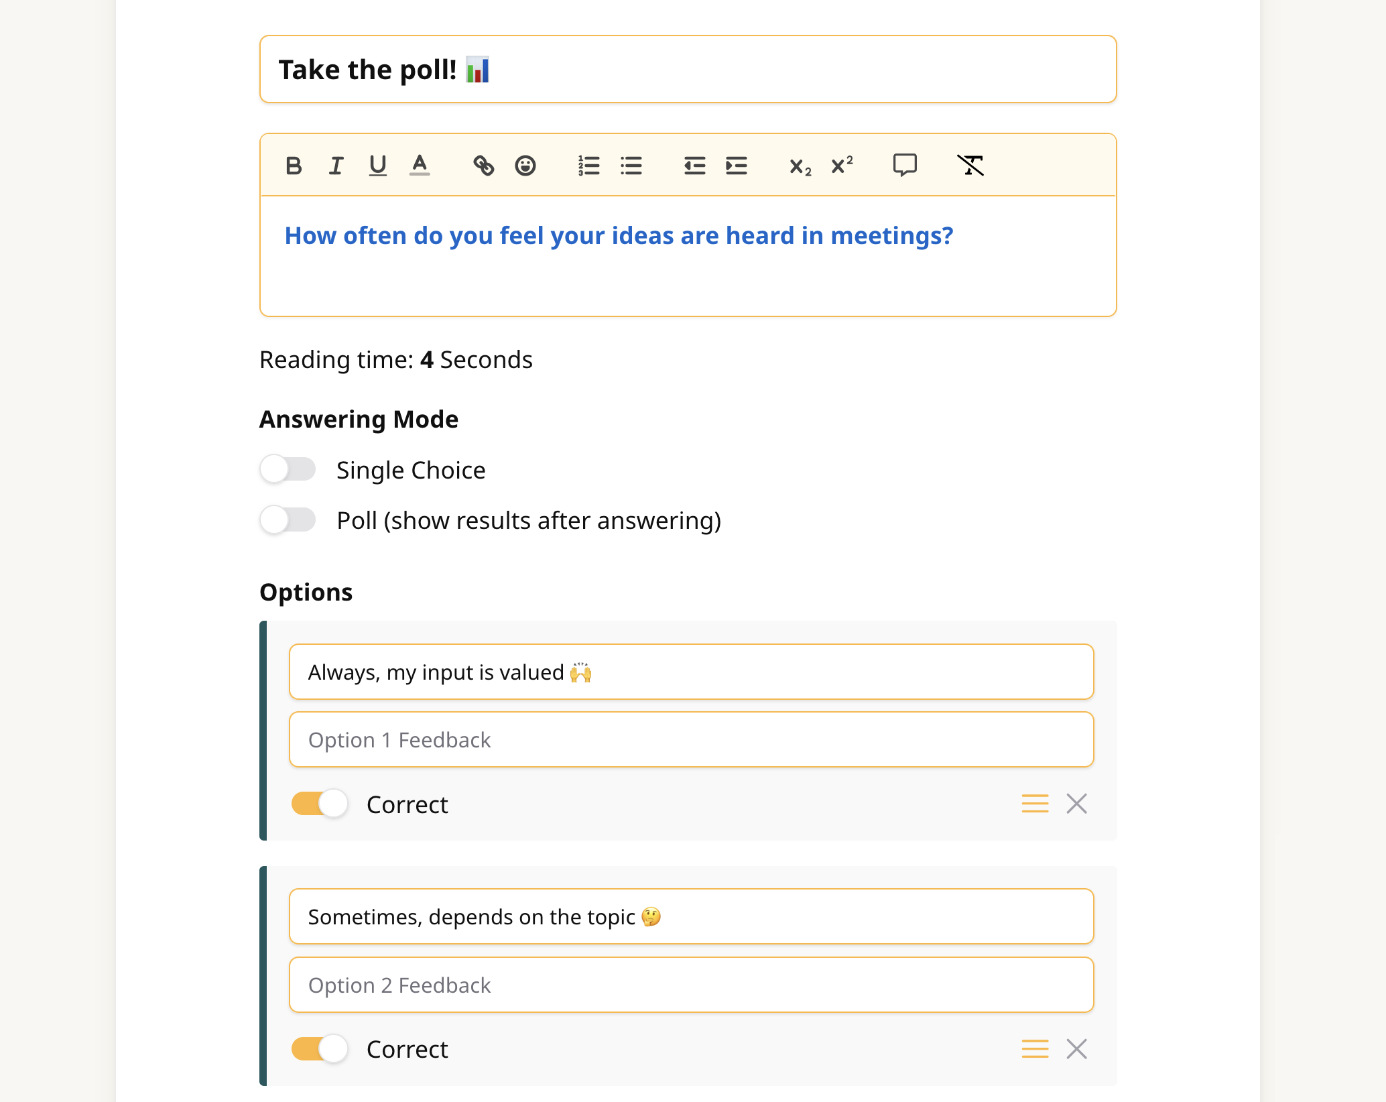The width and height of the screenshot is (1386, 1102).
Task: Turn on Poll show results toggle
Action: [288, 519]
